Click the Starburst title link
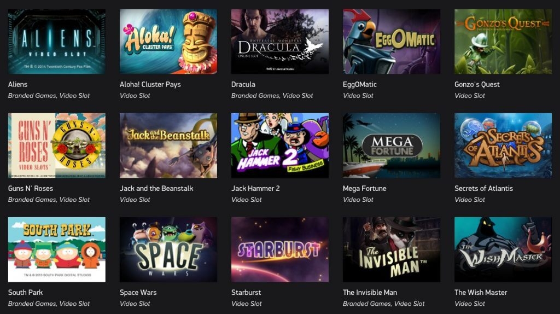 (x=246, y=292)
